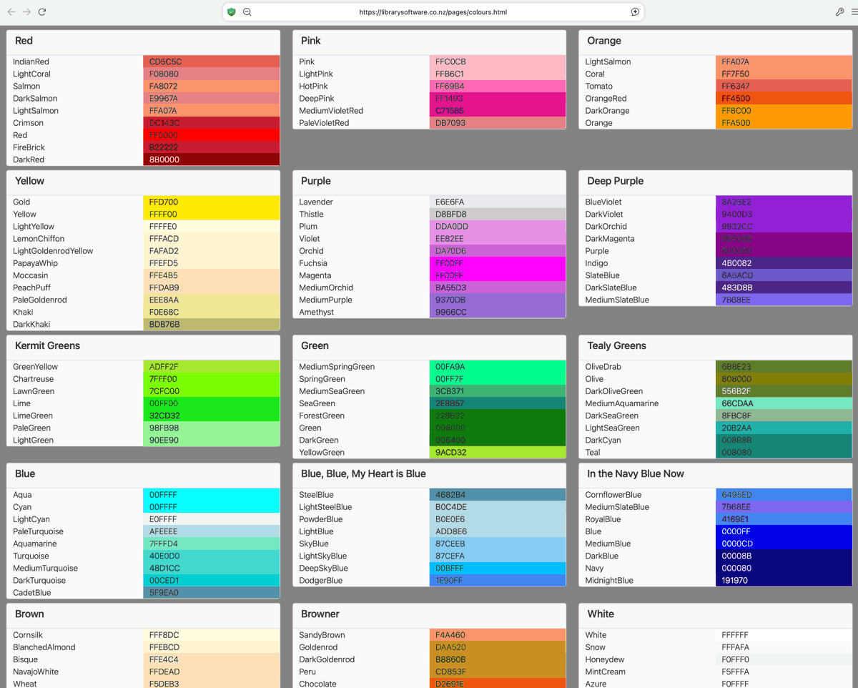Click the page action icon right of the URL

pos(635,11)
